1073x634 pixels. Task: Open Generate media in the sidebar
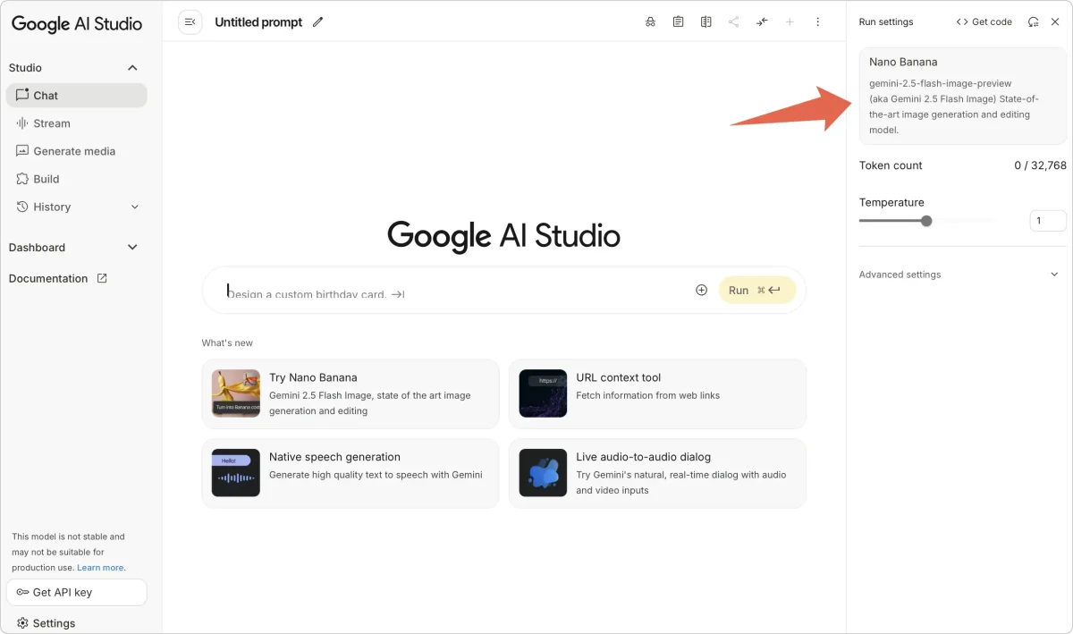pyautogui.click(x=76, y=151)
